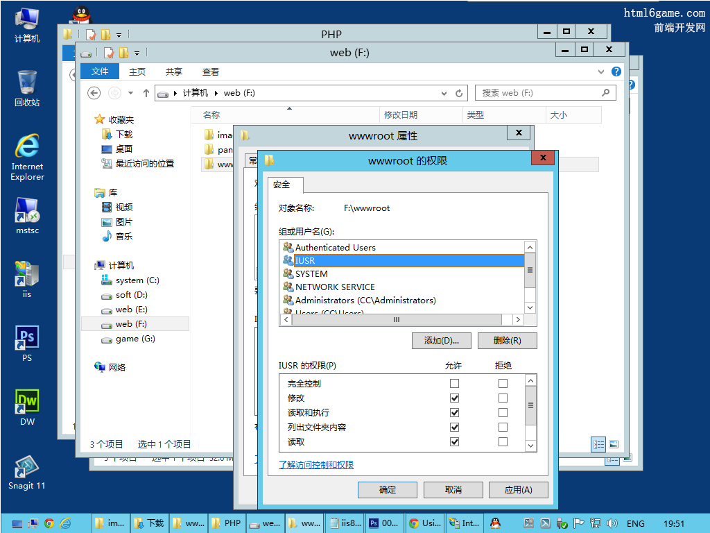Image resolution: width=710 pixels, height=533 pixels.
Task: Expand the address bar history dropdown
Action: point(444,93)
